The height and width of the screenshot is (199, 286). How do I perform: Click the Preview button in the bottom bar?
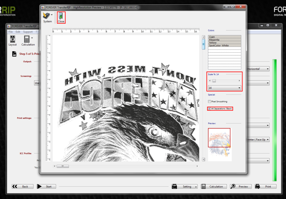click(x=241, y=187)
